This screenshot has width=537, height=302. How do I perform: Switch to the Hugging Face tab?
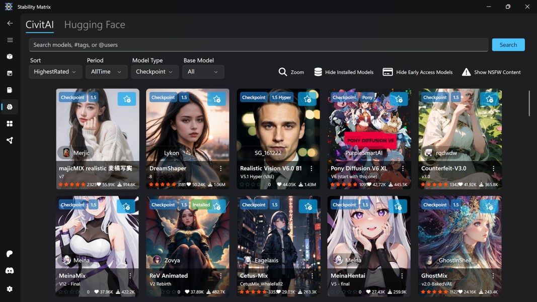coord(95,25)
